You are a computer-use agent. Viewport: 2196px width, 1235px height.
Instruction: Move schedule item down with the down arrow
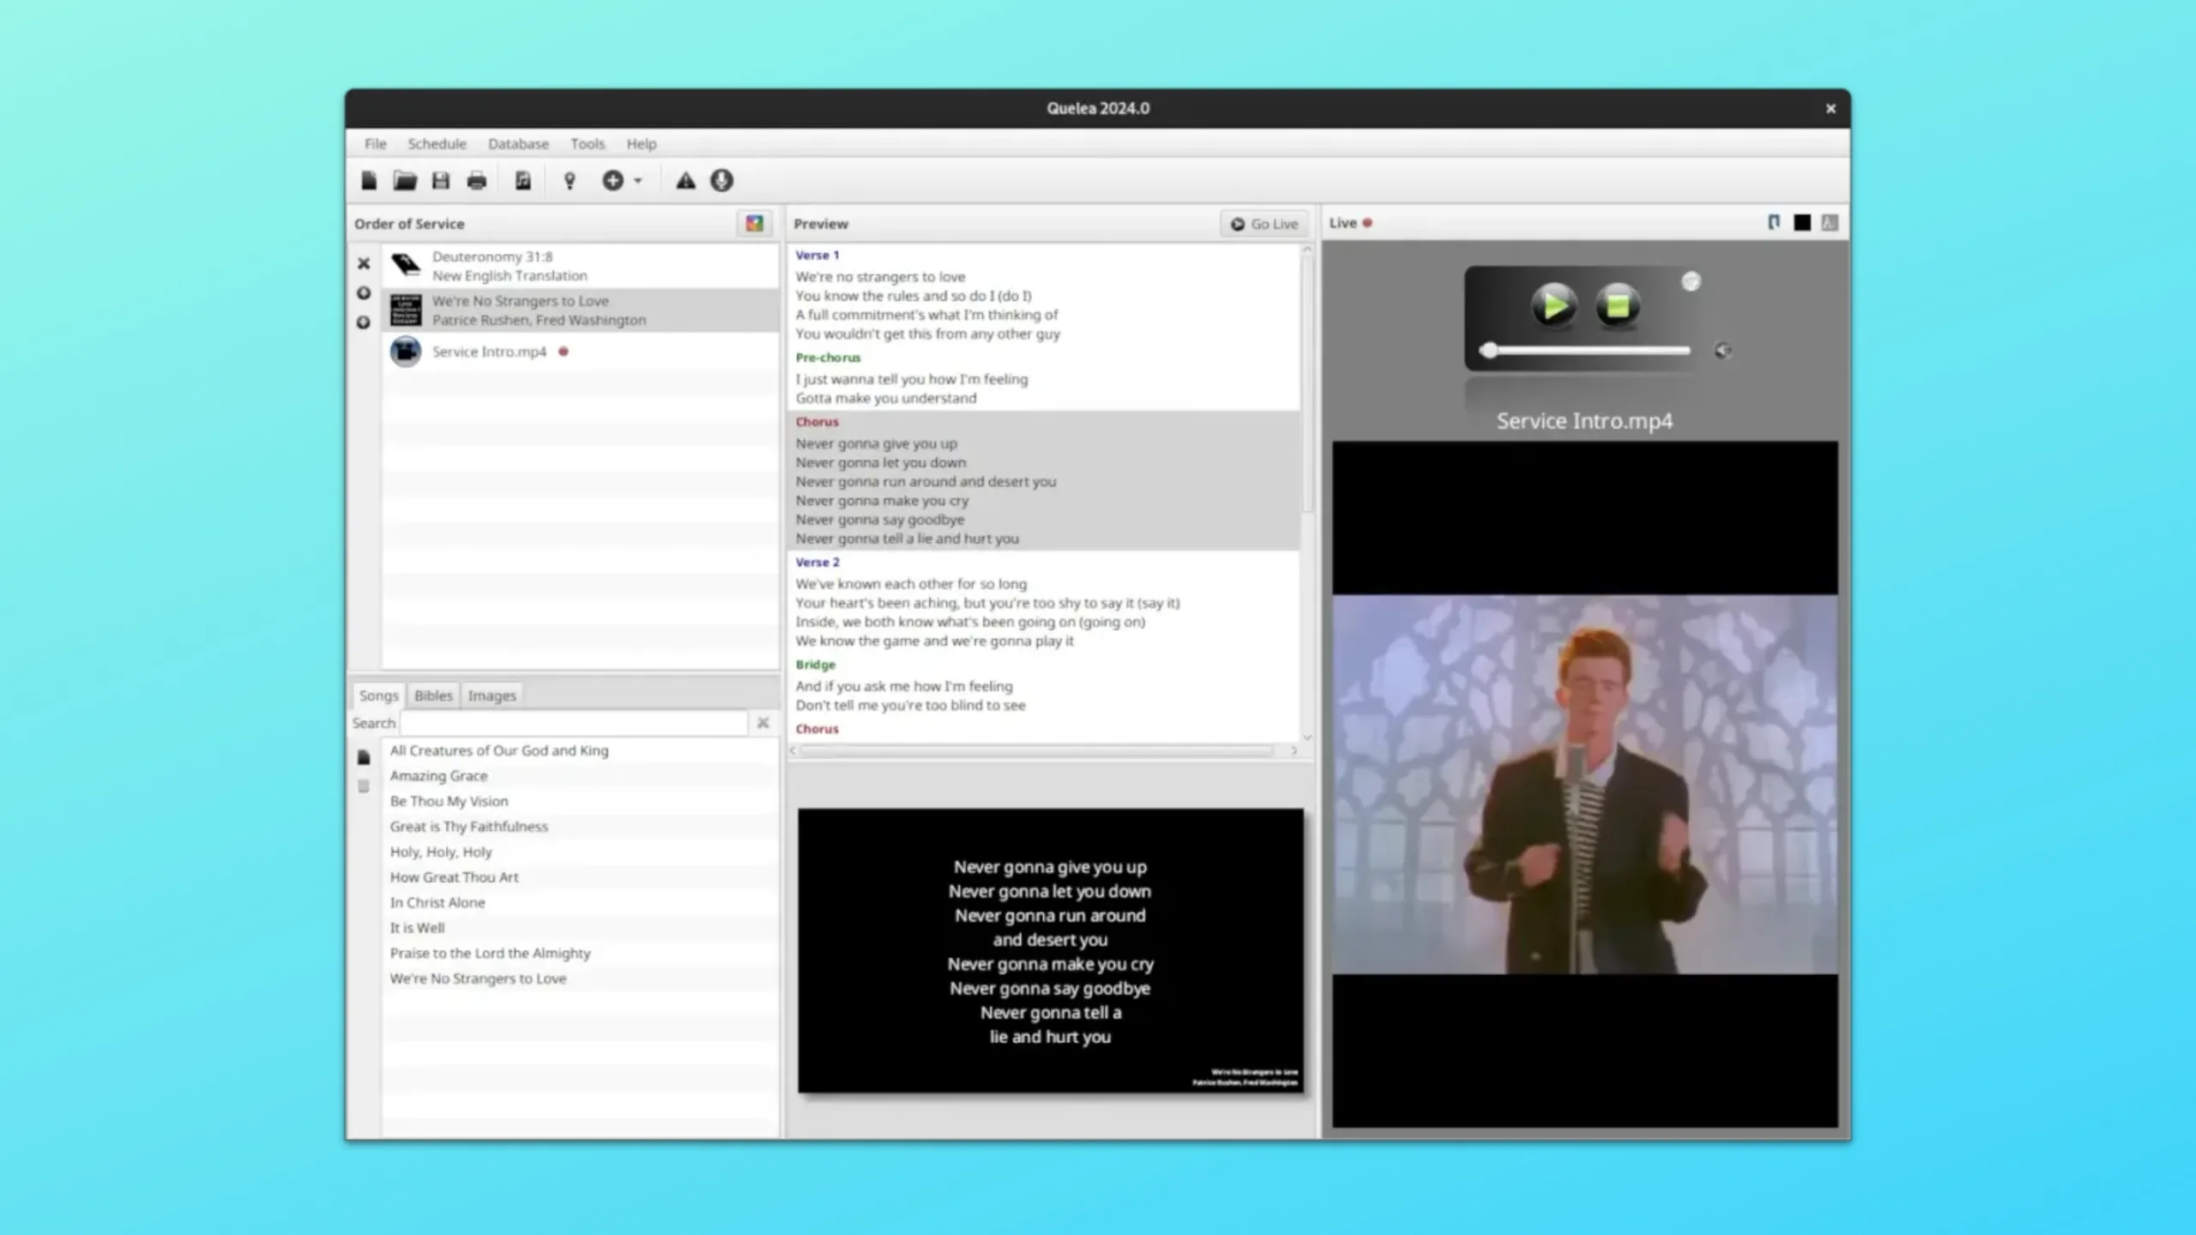pyautogui.click(x=364, y=322)
